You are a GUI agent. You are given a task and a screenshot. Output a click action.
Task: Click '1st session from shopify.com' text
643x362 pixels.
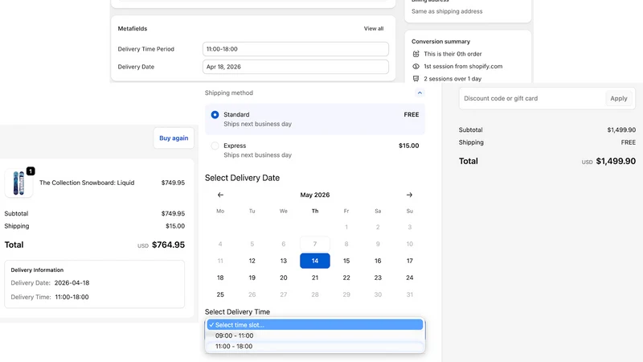point(463,66)
